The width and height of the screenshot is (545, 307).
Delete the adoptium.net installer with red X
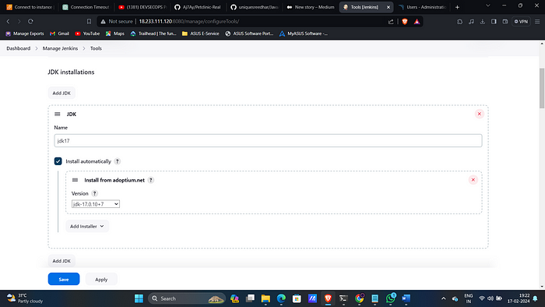473,180
